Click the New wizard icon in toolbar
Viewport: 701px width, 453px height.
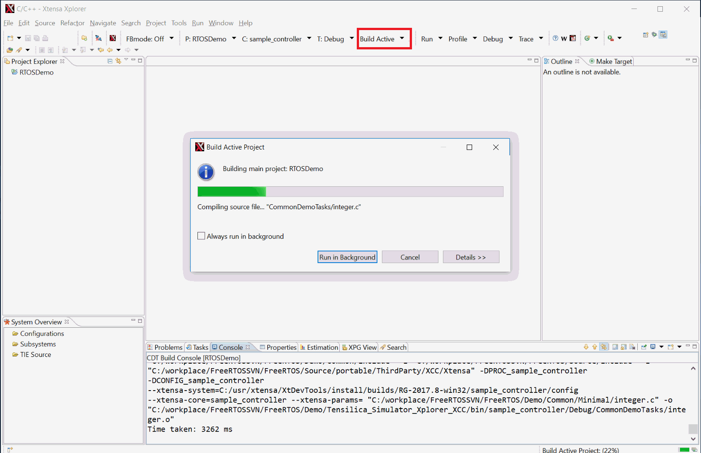pos(10,38)
